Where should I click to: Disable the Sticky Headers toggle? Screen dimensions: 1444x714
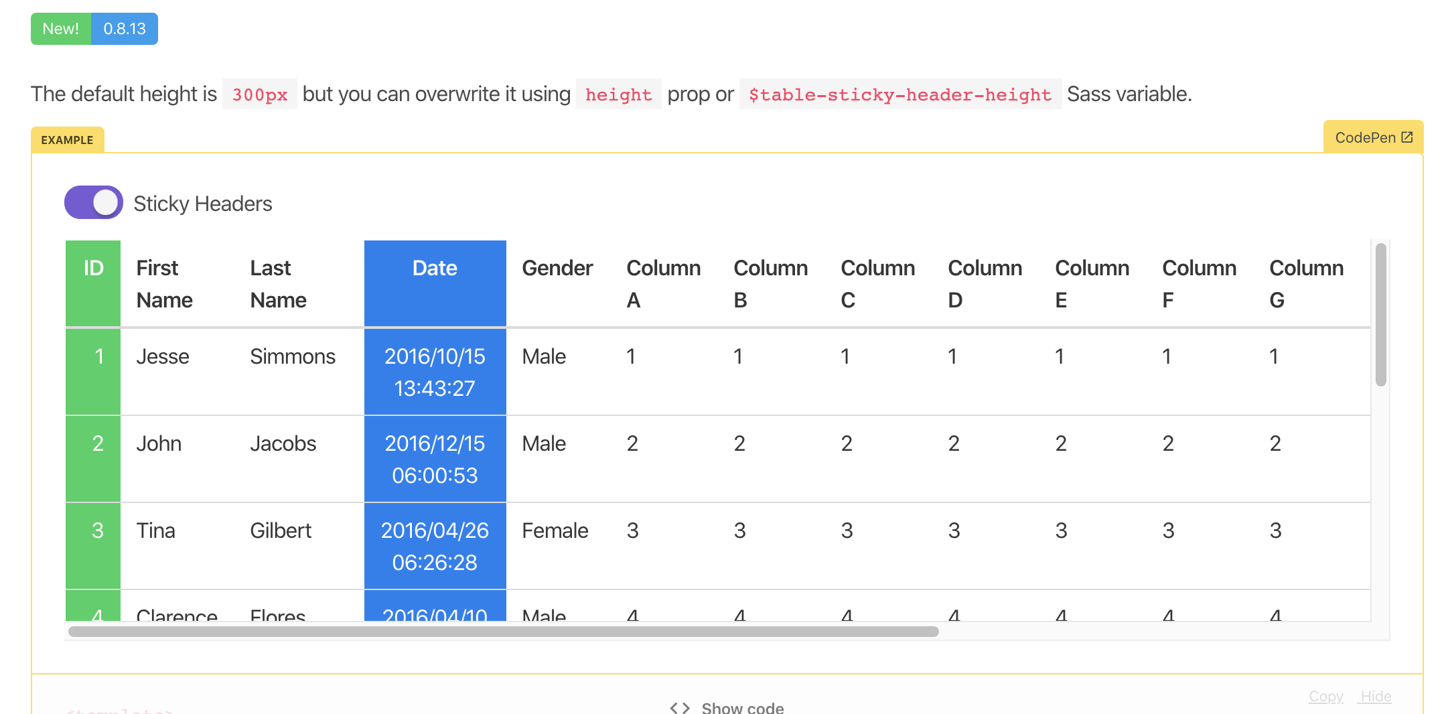(93, 202)
